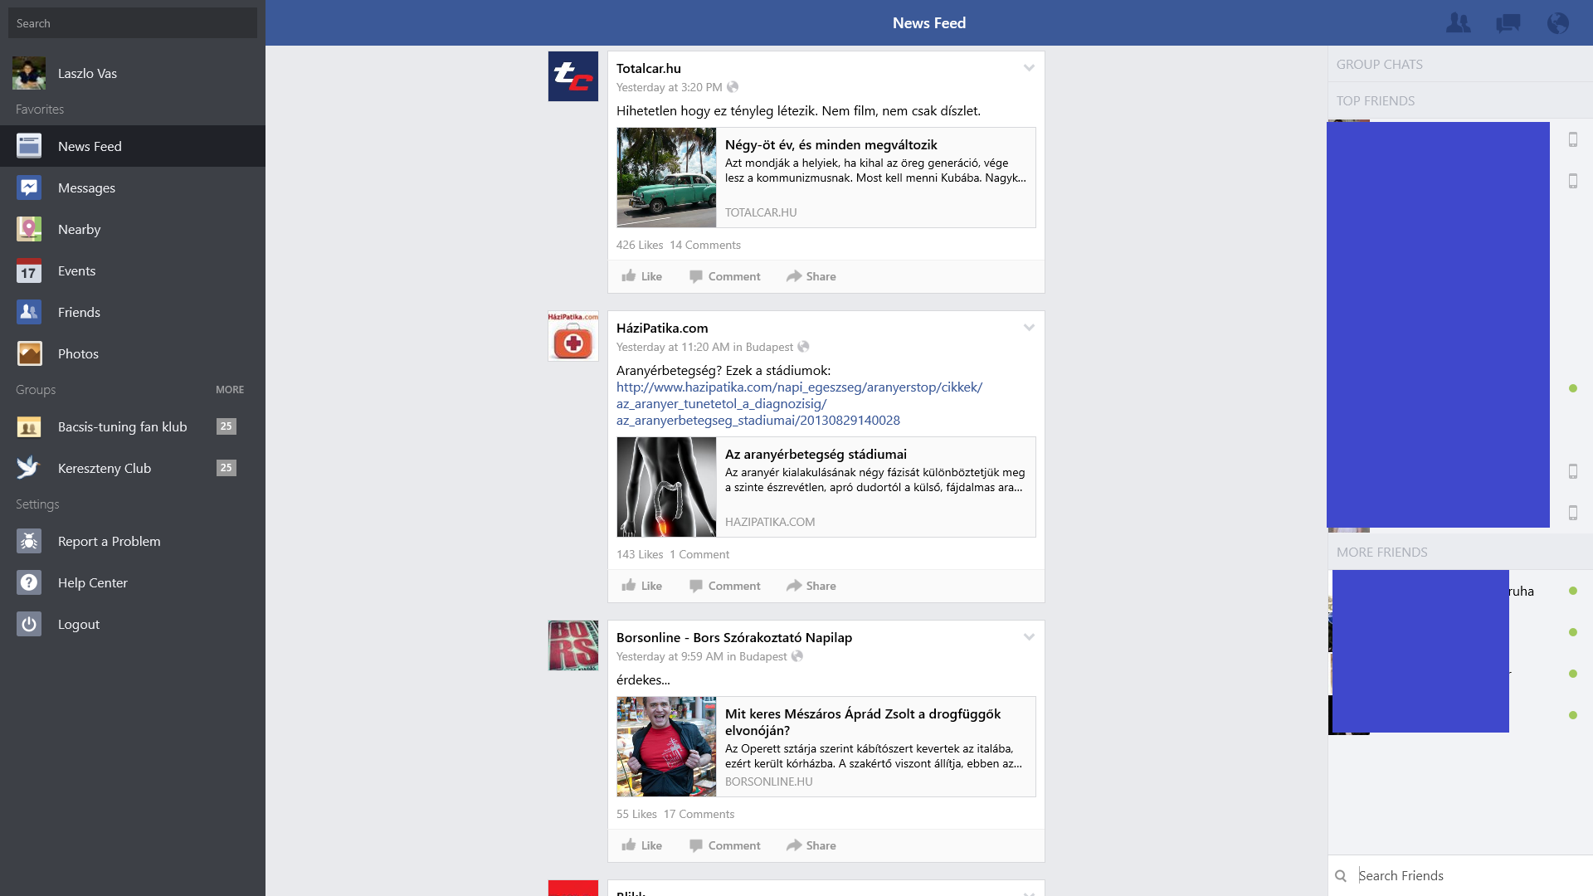Viewport: 1593px width, 896px height.
Task: Click the Friends sidebar icon
Action: coord(29,312)
